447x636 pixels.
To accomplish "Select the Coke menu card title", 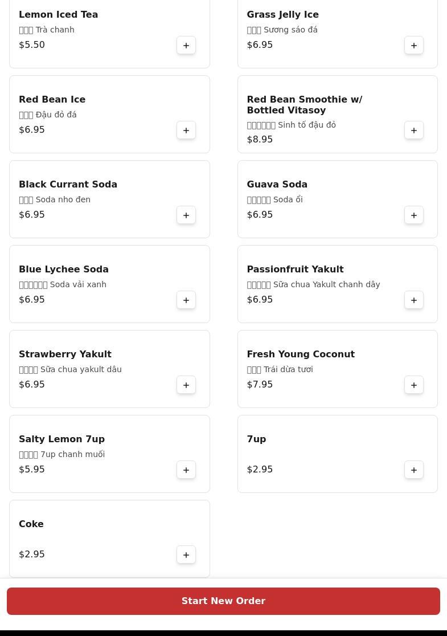I will pyautogui.click(x=31, y=524).
